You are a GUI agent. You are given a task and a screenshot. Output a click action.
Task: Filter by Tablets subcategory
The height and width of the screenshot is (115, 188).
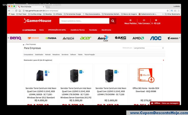(x=80, y=55)
